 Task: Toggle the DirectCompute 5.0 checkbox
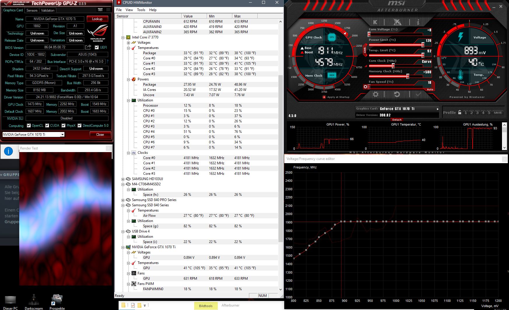coord(79,126)
